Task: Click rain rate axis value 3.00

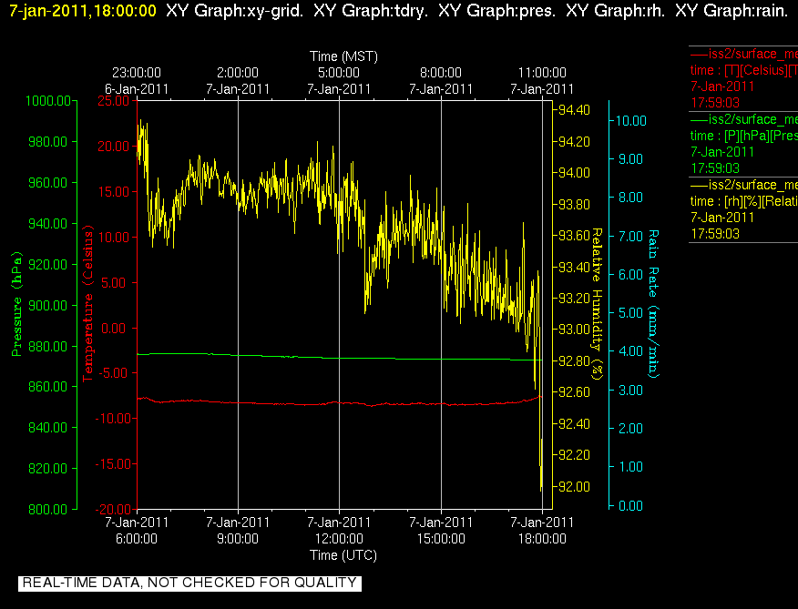Action: (x=631, y=391)
